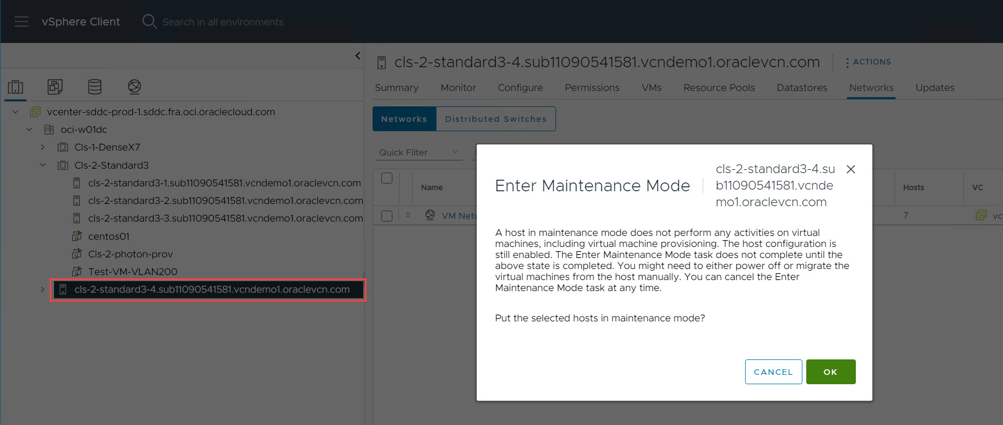Open the Monitor tab
This screenshot has height=425, width=1003.
point(458,88)
